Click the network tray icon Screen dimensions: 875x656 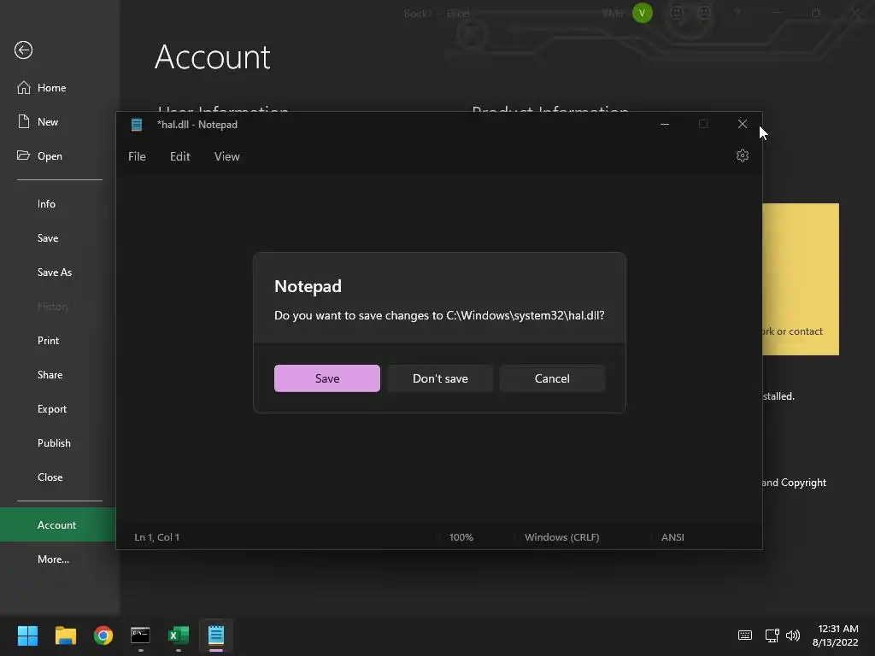pyautogui.click(x=772, y=635)
